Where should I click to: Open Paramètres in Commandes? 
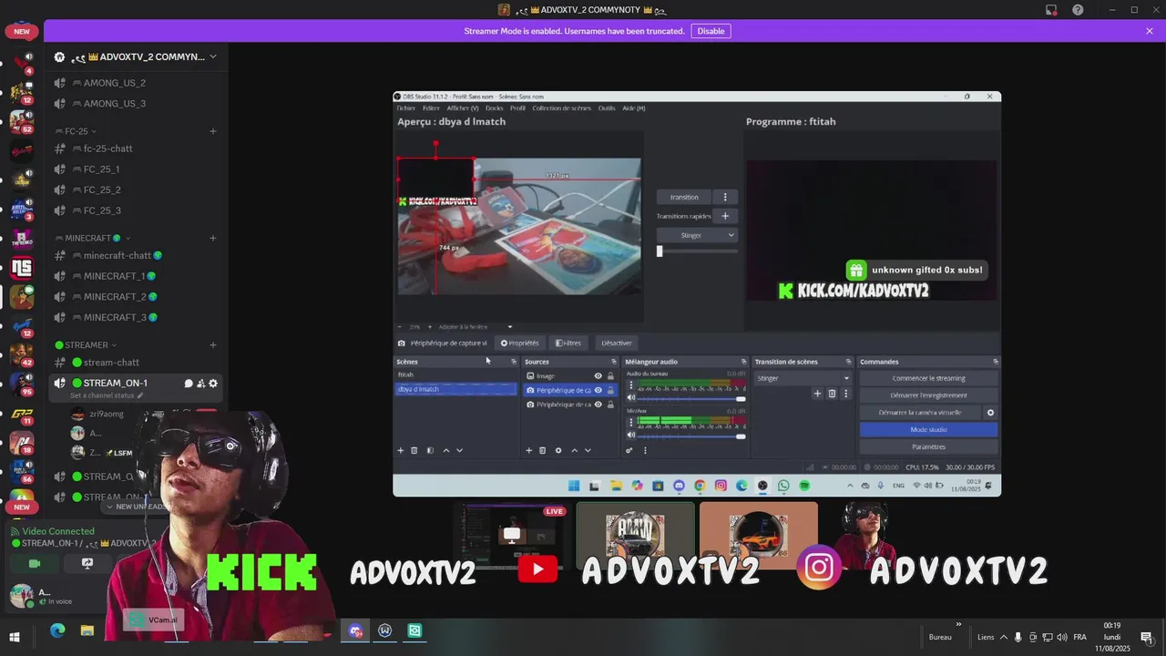[928, 447]
